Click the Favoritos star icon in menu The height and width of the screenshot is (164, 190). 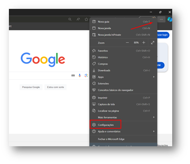point(94,51)
